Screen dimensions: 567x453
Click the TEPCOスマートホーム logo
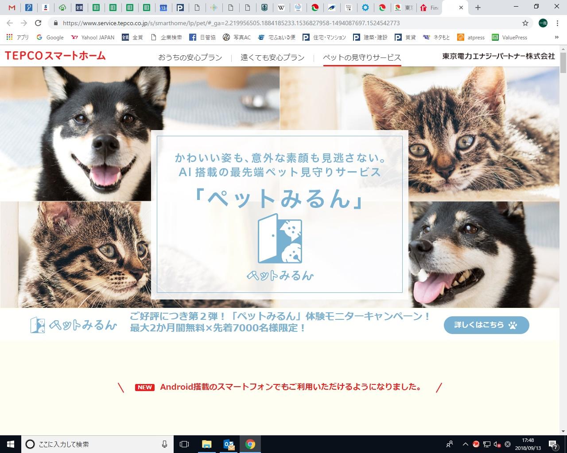click(x=55, y=55)
